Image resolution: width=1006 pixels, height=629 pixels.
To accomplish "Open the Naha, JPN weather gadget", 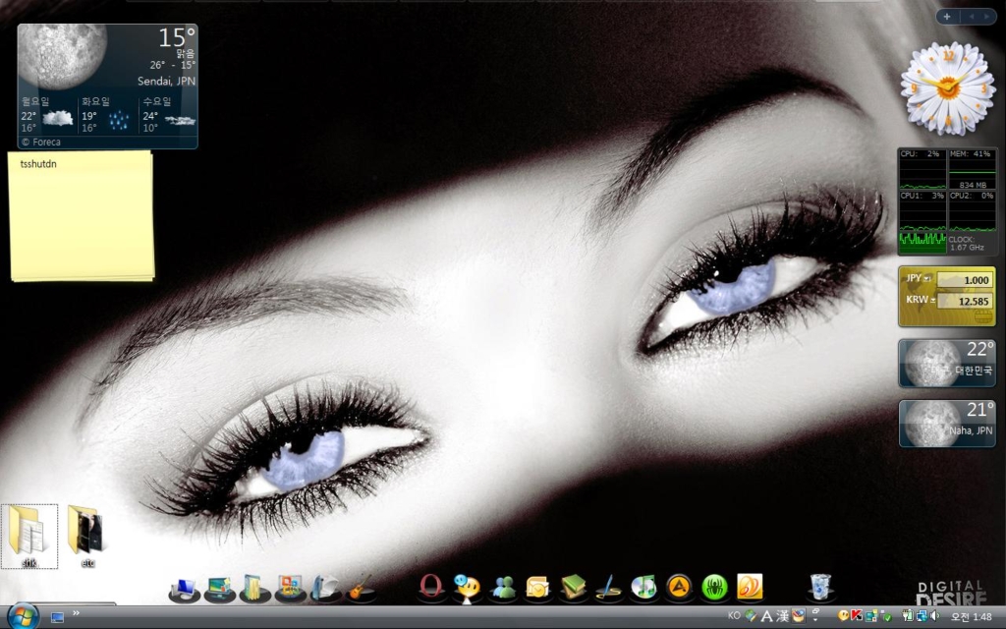I will [947, 423].
